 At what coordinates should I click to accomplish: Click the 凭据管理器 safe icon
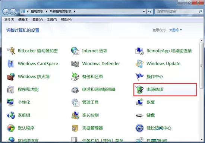coord(75,128)
